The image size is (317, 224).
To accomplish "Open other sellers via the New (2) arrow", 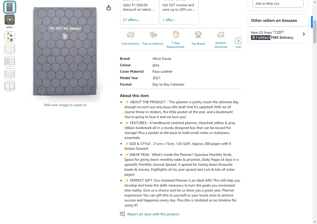I will pos(304,34).
